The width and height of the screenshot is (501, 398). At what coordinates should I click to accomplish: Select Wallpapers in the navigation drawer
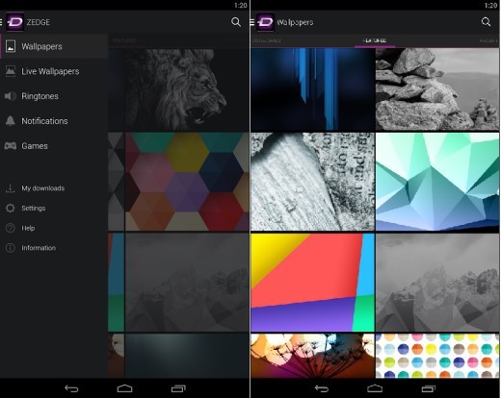pyautogui.click(x=54, y=46)
